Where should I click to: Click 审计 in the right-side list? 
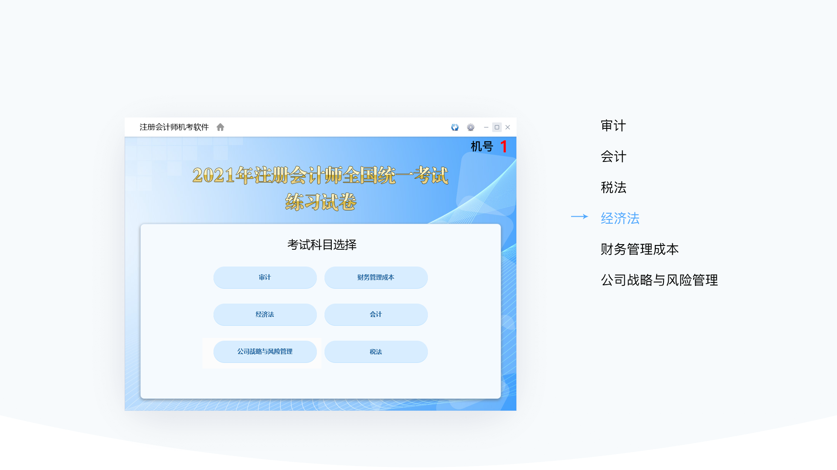pos(613,126)
